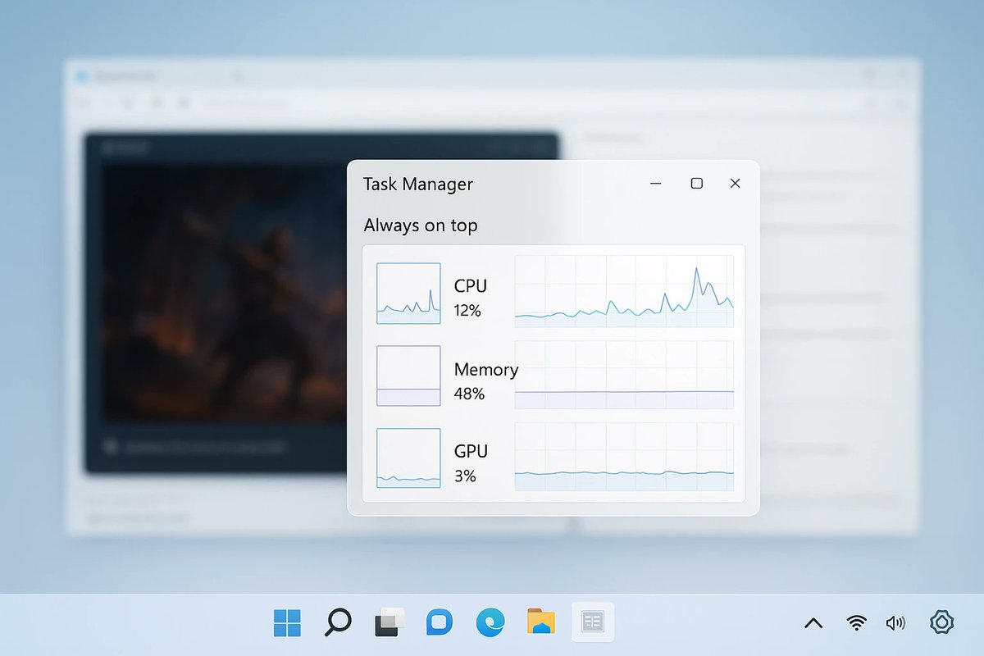This screenshot has height=656, width=984.
Task: Click the GPU 3% history graph
Action: pyautogui.click(x=624, y=457)
